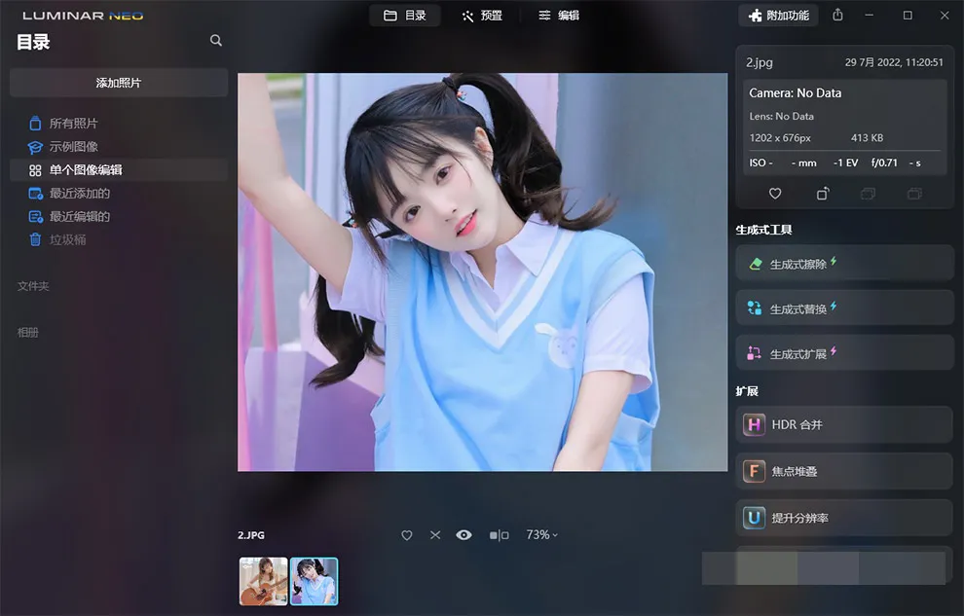Select 最近添加的 in the sidebar
Screen dimensions: 964x616
point(79,193)
